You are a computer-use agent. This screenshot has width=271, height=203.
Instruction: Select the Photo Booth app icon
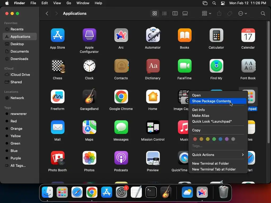58,158
